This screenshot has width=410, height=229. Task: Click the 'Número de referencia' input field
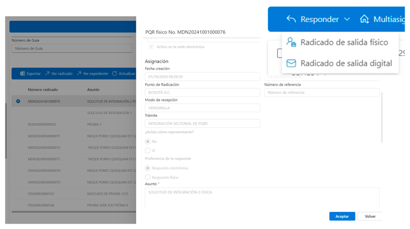pos(322,93)
